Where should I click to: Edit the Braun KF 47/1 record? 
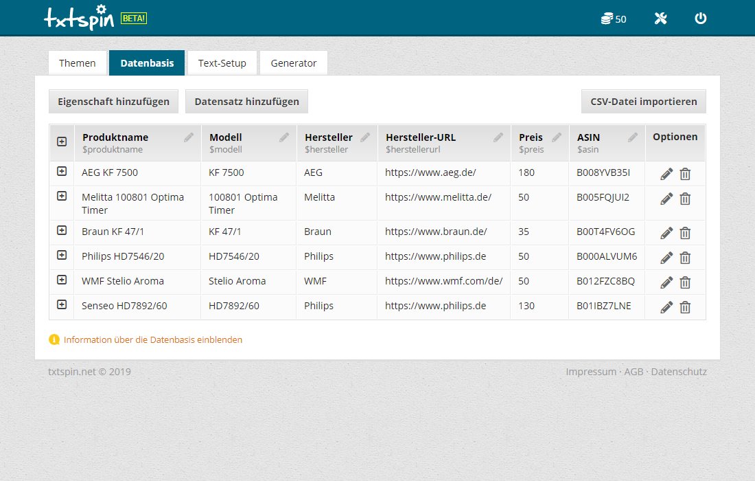pyautogui.click(x=666, y=233)
